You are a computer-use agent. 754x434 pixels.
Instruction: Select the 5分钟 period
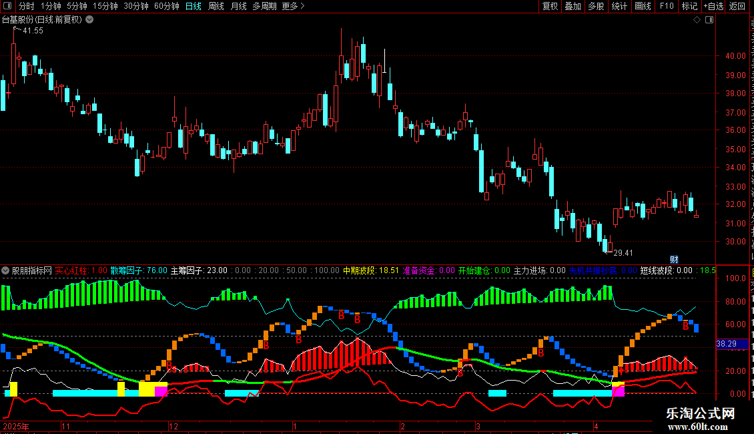(77, 6)
